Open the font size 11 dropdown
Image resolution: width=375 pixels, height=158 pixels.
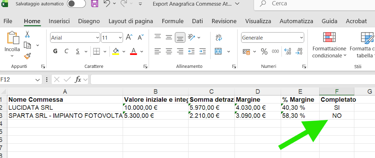[x=120, y=38]
